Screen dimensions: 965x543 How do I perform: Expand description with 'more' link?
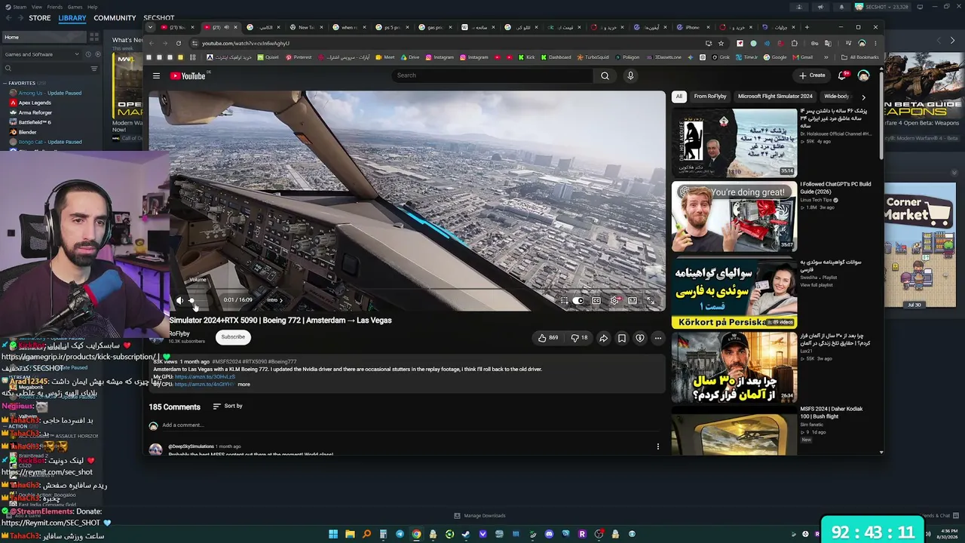coord(244,385)
